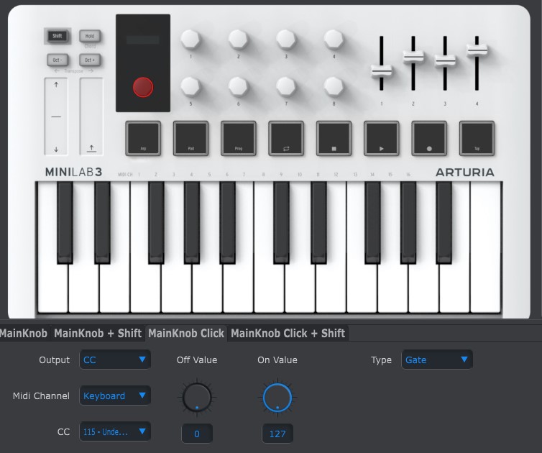Select fader 1

point(382,71)
